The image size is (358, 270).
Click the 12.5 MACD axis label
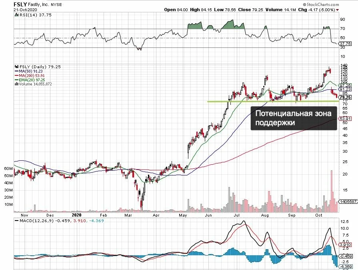pos(344,221)
